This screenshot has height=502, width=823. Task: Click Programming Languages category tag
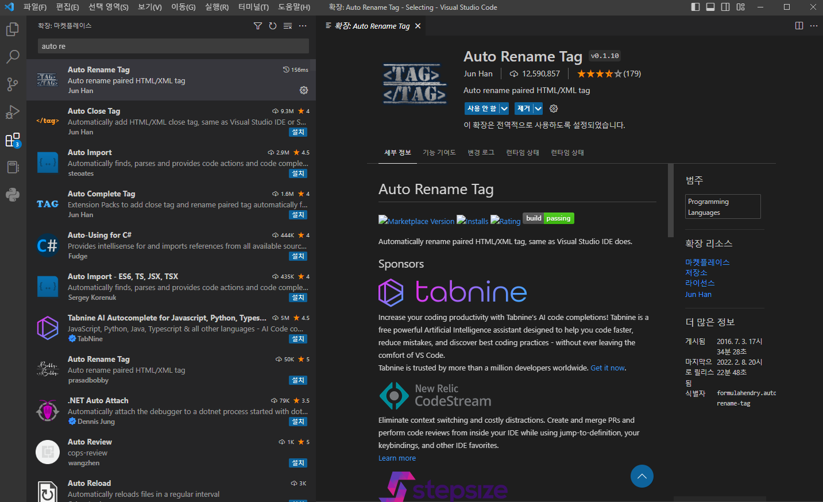coord(723,207)
